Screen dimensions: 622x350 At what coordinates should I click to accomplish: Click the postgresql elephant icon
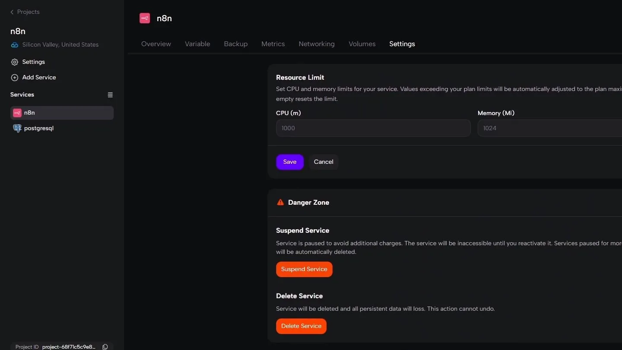[17, 128]
